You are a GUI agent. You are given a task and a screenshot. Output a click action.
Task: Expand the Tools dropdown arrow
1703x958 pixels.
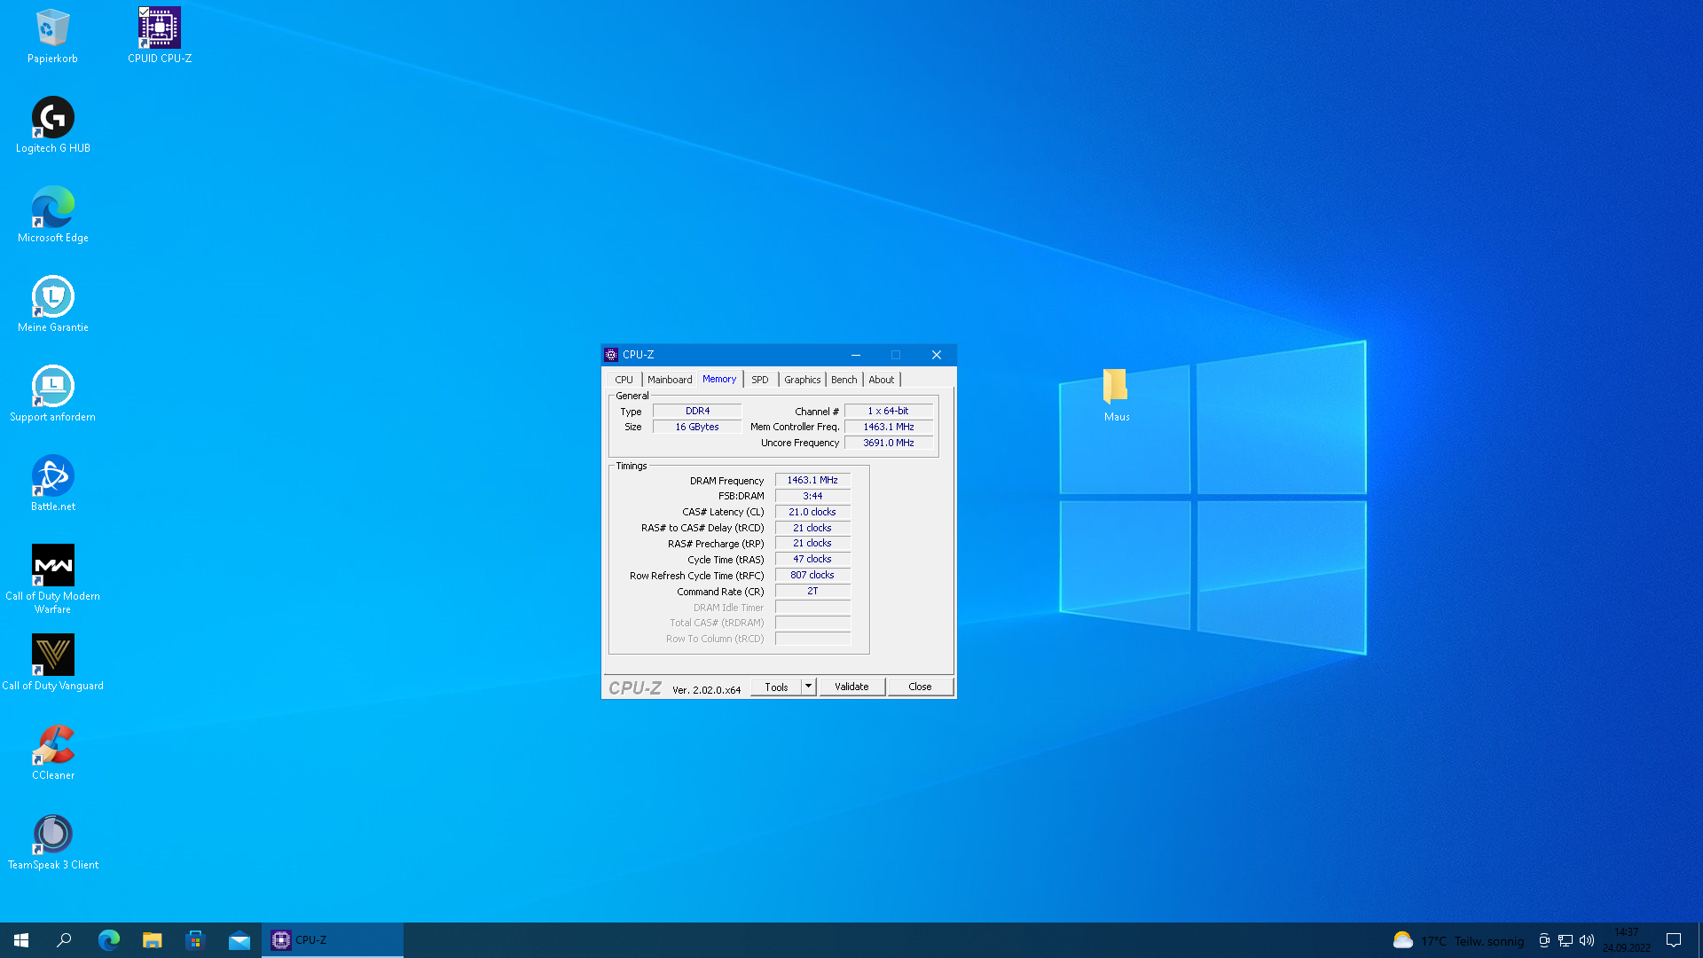click(808, 687)
